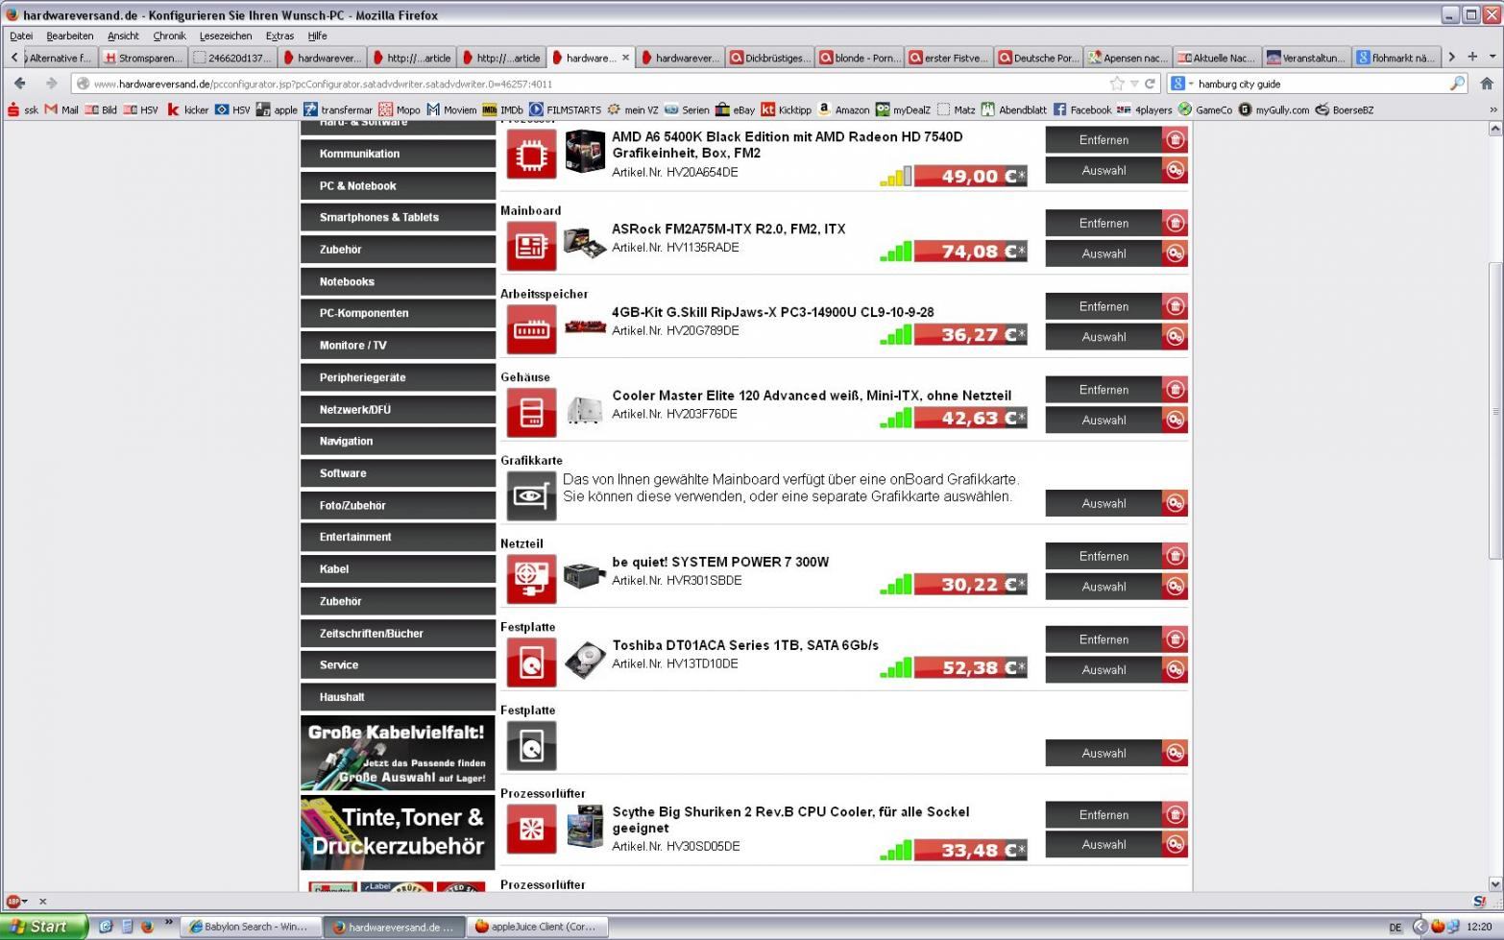Viewport: 1504px width, 940px height.
Task: Open the Bearbeiten menu
Action: pos(70,36)
